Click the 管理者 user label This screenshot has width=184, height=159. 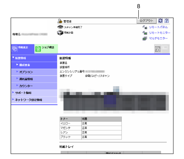tap(67, 22)
